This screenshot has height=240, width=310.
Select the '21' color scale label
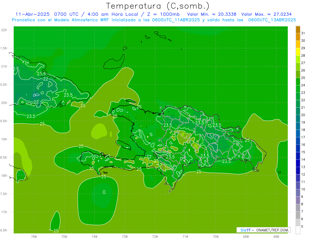(x=303, y=107)
